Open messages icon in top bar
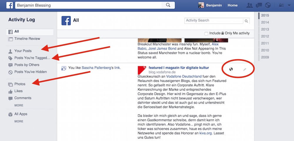The width and height of the screenshot is (294, 141). pos(259,5)
